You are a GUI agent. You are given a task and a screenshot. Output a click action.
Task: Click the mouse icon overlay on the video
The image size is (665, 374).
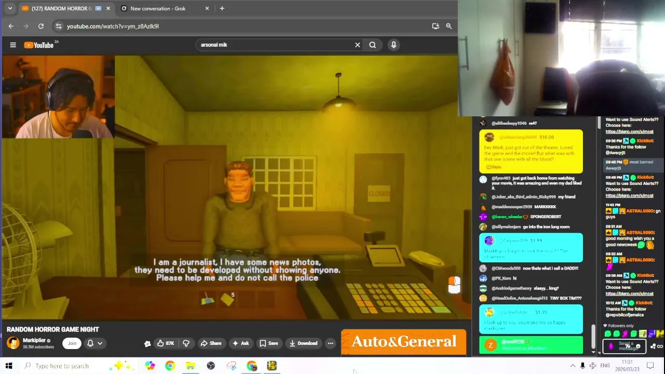455,285
